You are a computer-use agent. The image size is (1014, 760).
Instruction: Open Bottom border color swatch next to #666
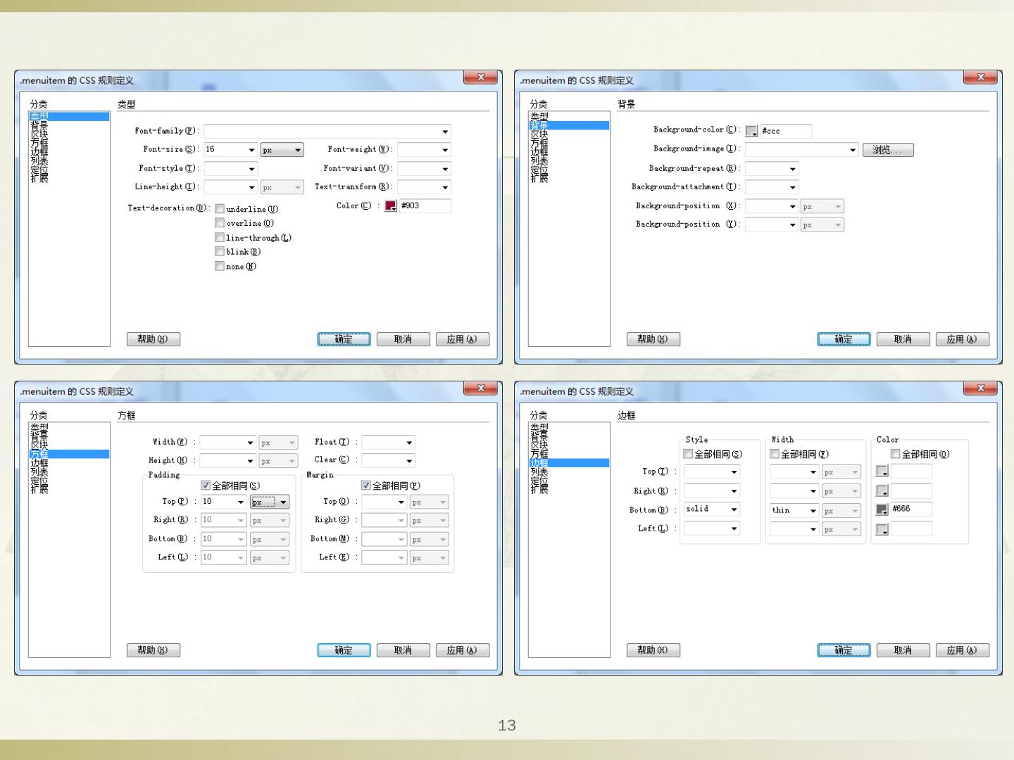882,509
